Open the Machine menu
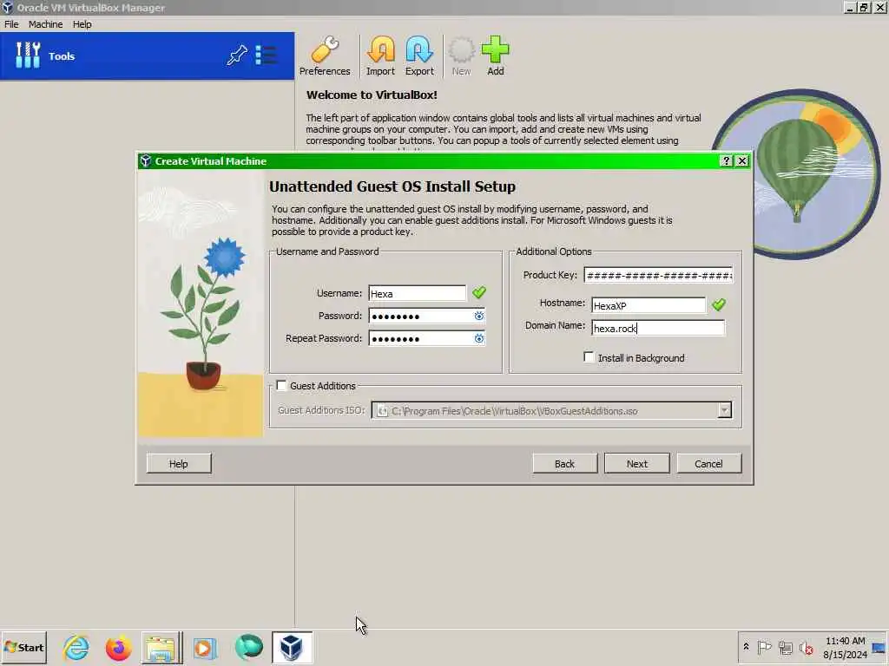Viewport: 889px width, 666px height. click(45, 24)
